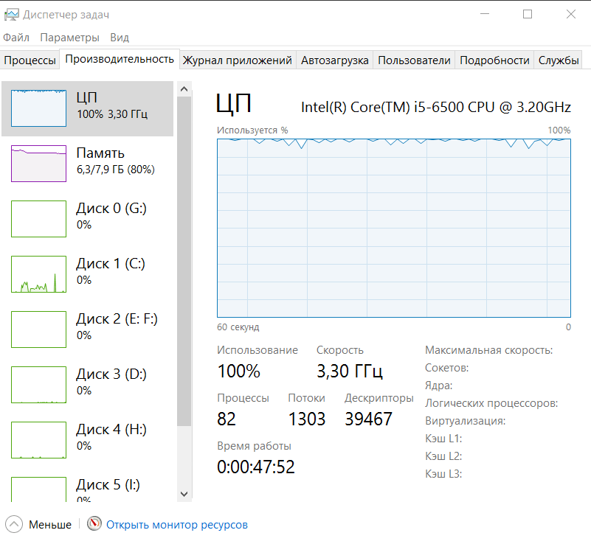Screen dimensions: 591x544
Task: Click the Кэш L1 label
Action: 443,439
